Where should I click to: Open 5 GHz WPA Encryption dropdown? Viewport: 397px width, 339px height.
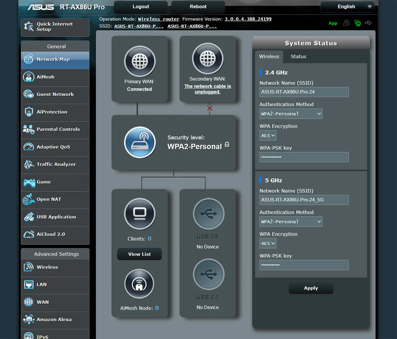pos(268,243)
